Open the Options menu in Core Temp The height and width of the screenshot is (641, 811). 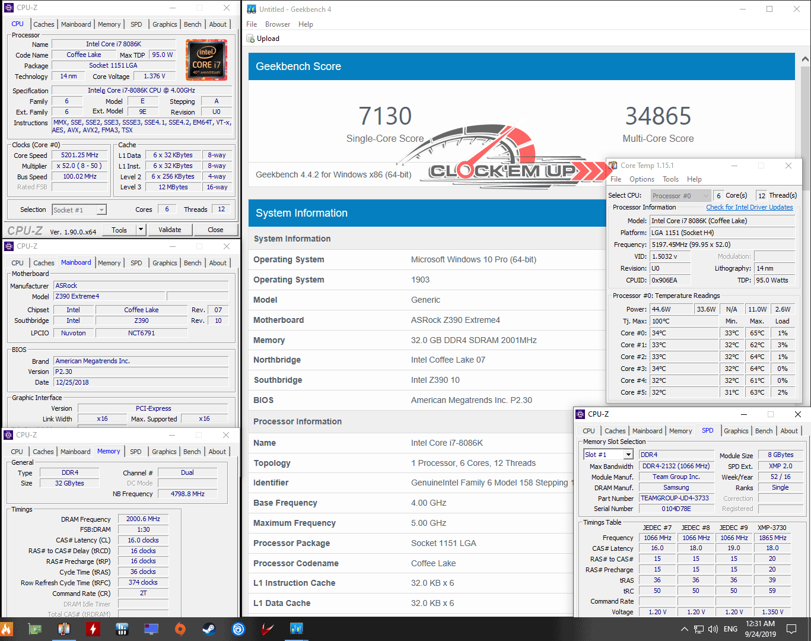coord(641,179)
